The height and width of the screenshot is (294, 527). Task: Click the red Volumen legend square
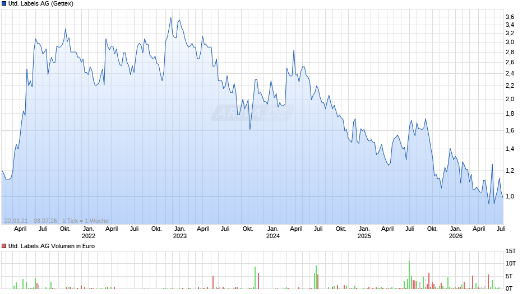(4, 246)
